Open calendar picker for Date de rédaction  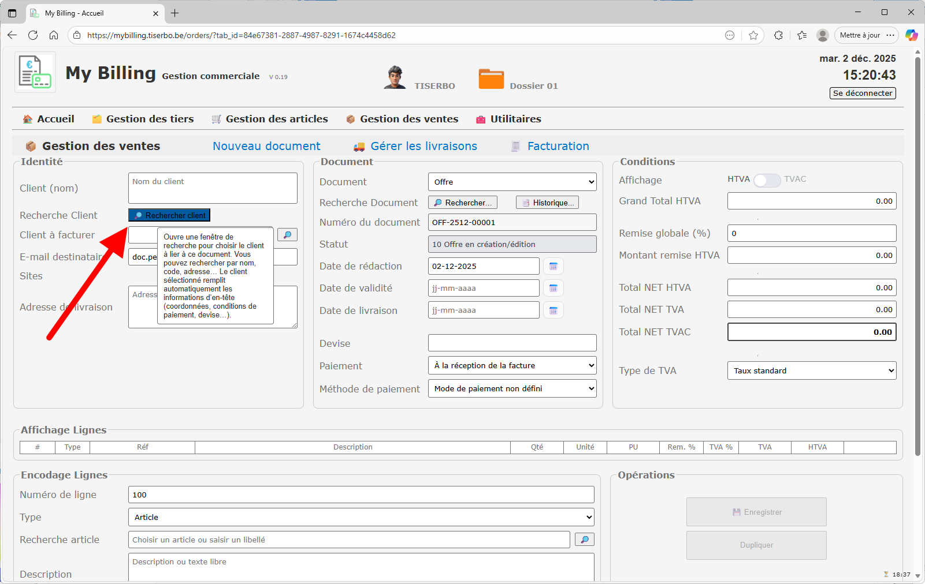tap(553, 266)
